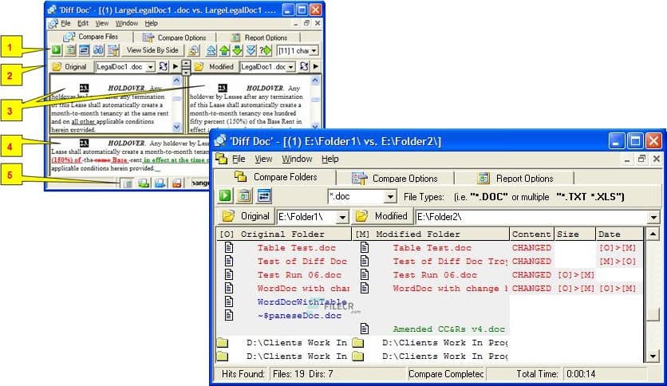Viewport: 667px width, 386px height.
Task: Click the folder list scrollbar up arrow
Action: (x=653, y=234)
